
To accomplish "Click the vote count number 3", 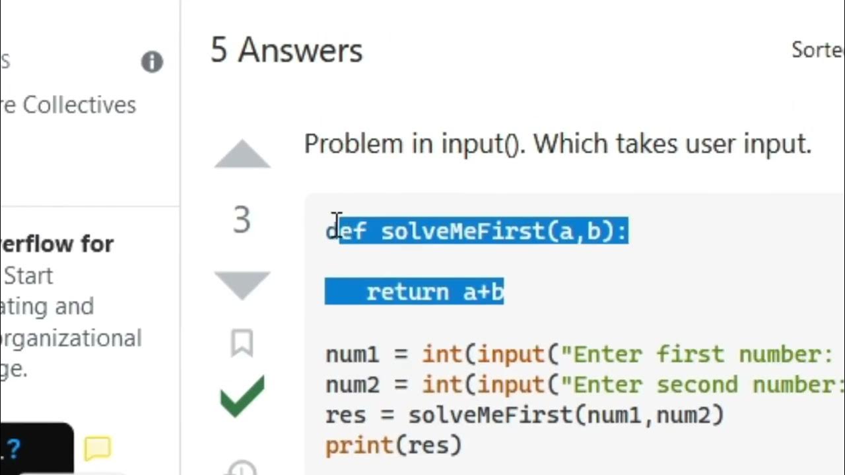I will pyautogui.click(x=242, y=220).
